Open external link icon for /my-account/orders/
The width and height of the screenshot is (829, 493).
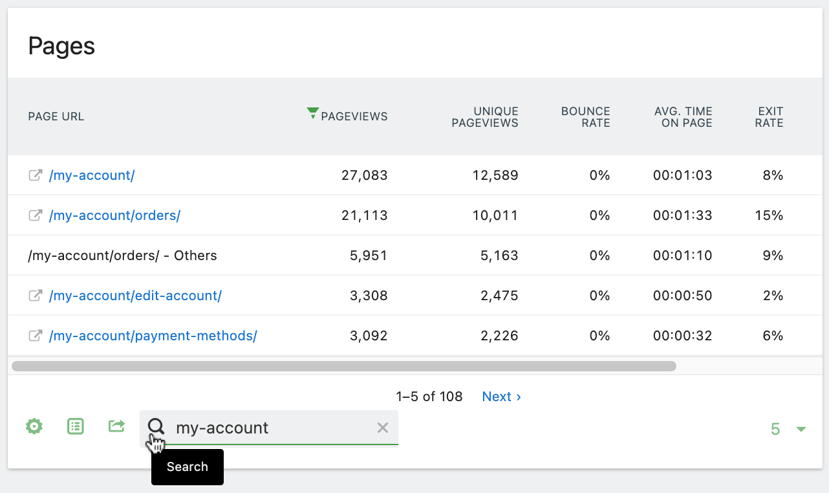point(36,215)
